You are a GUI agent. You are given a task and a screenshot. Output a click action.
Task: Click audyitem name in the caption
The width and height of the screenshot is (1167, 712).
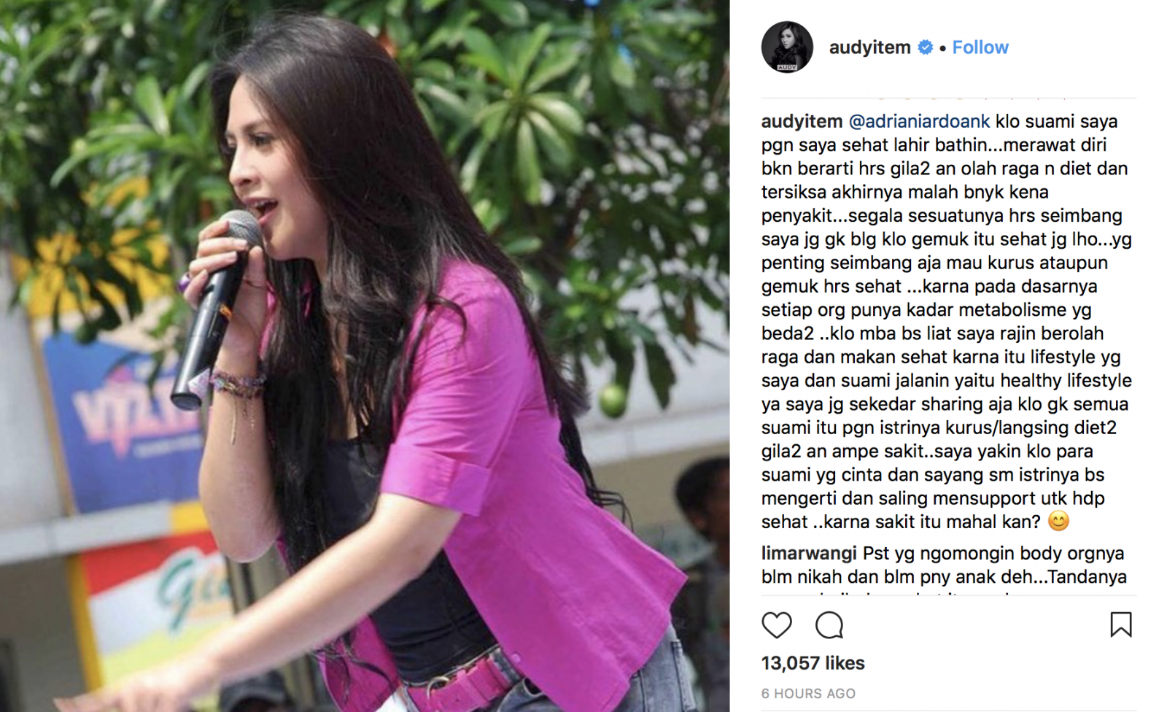point(802,121)
